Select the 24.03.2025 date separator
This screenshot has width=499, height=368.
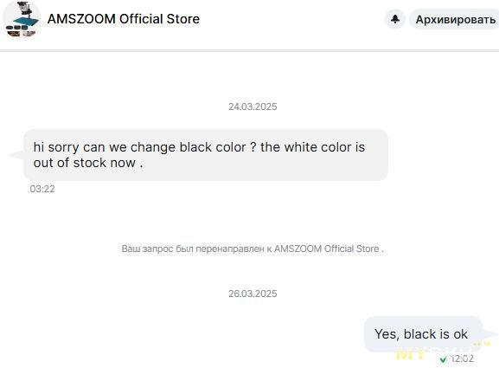pyautogui.click(x=253, y=107)
